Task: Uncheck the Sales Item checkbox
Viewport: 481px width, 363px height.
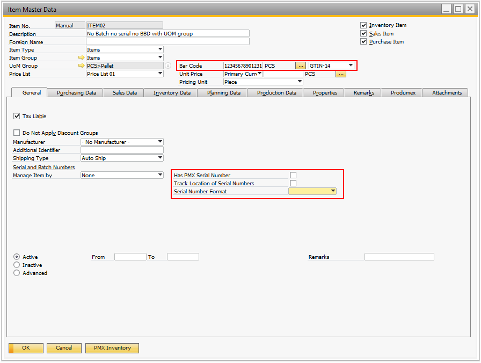Action: 363,33
